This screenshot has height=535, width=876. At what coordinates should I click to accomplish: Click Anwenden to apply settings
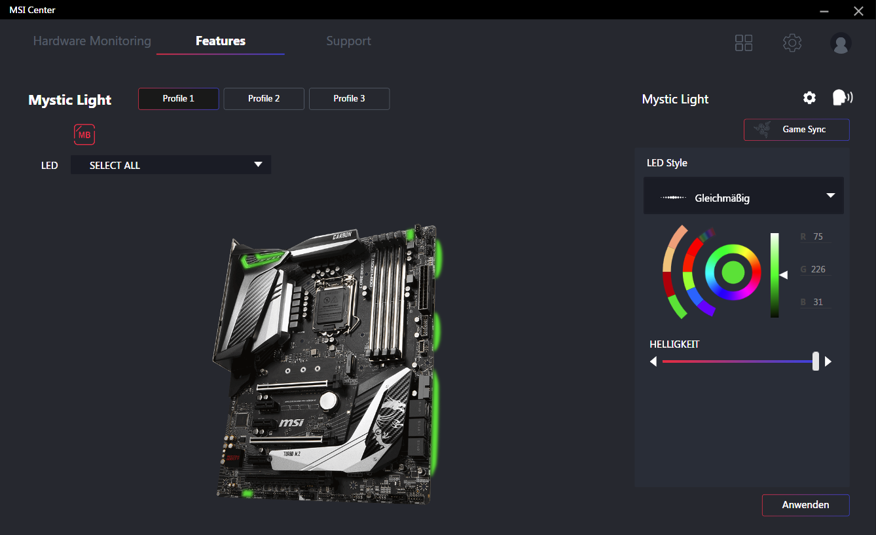pos(806,506)
